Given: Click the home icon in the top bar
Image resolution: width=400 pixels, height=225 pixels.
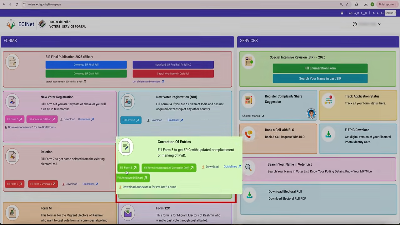Looking at the screenshot, I should tap(342, 13).
